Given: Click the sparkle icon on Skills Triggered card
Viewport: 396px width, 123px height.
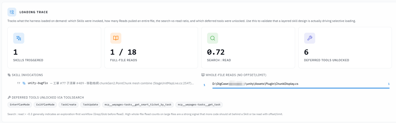Looking at the screenshot, I should [19, 38].
